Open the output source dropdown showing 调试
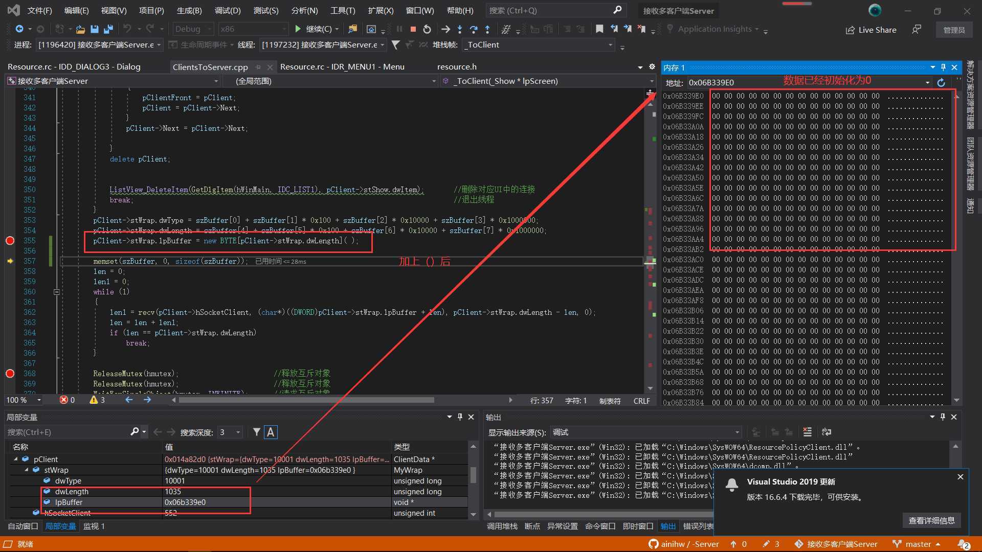 (646, 432)
